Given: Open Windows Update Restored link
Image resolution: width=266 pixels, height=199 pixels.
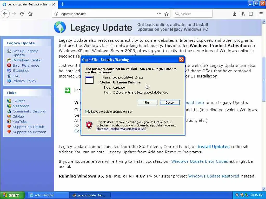Looking at the screenshot, I should pos(214,176).
